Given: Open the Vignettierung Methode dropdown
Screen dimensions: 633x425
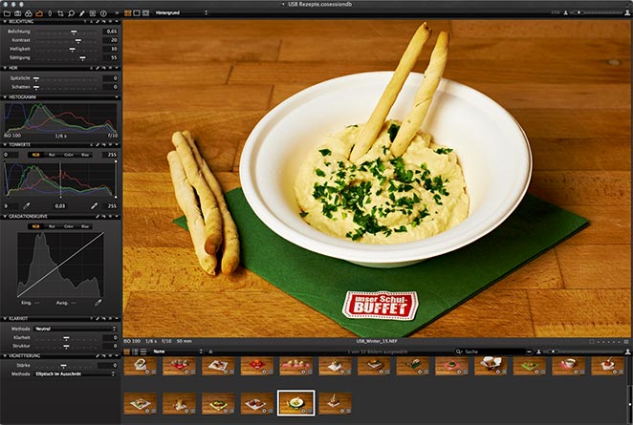Looking at the screenshot, I should click(x=75, y=373).
